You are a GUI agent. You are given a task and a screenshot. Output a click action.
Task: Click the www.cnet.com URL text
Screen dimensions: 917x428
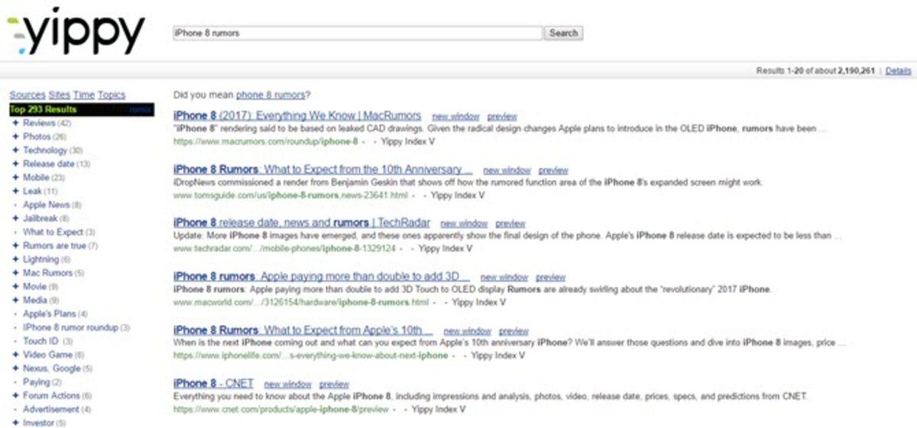pyautogui.click(x=280, y=409)
